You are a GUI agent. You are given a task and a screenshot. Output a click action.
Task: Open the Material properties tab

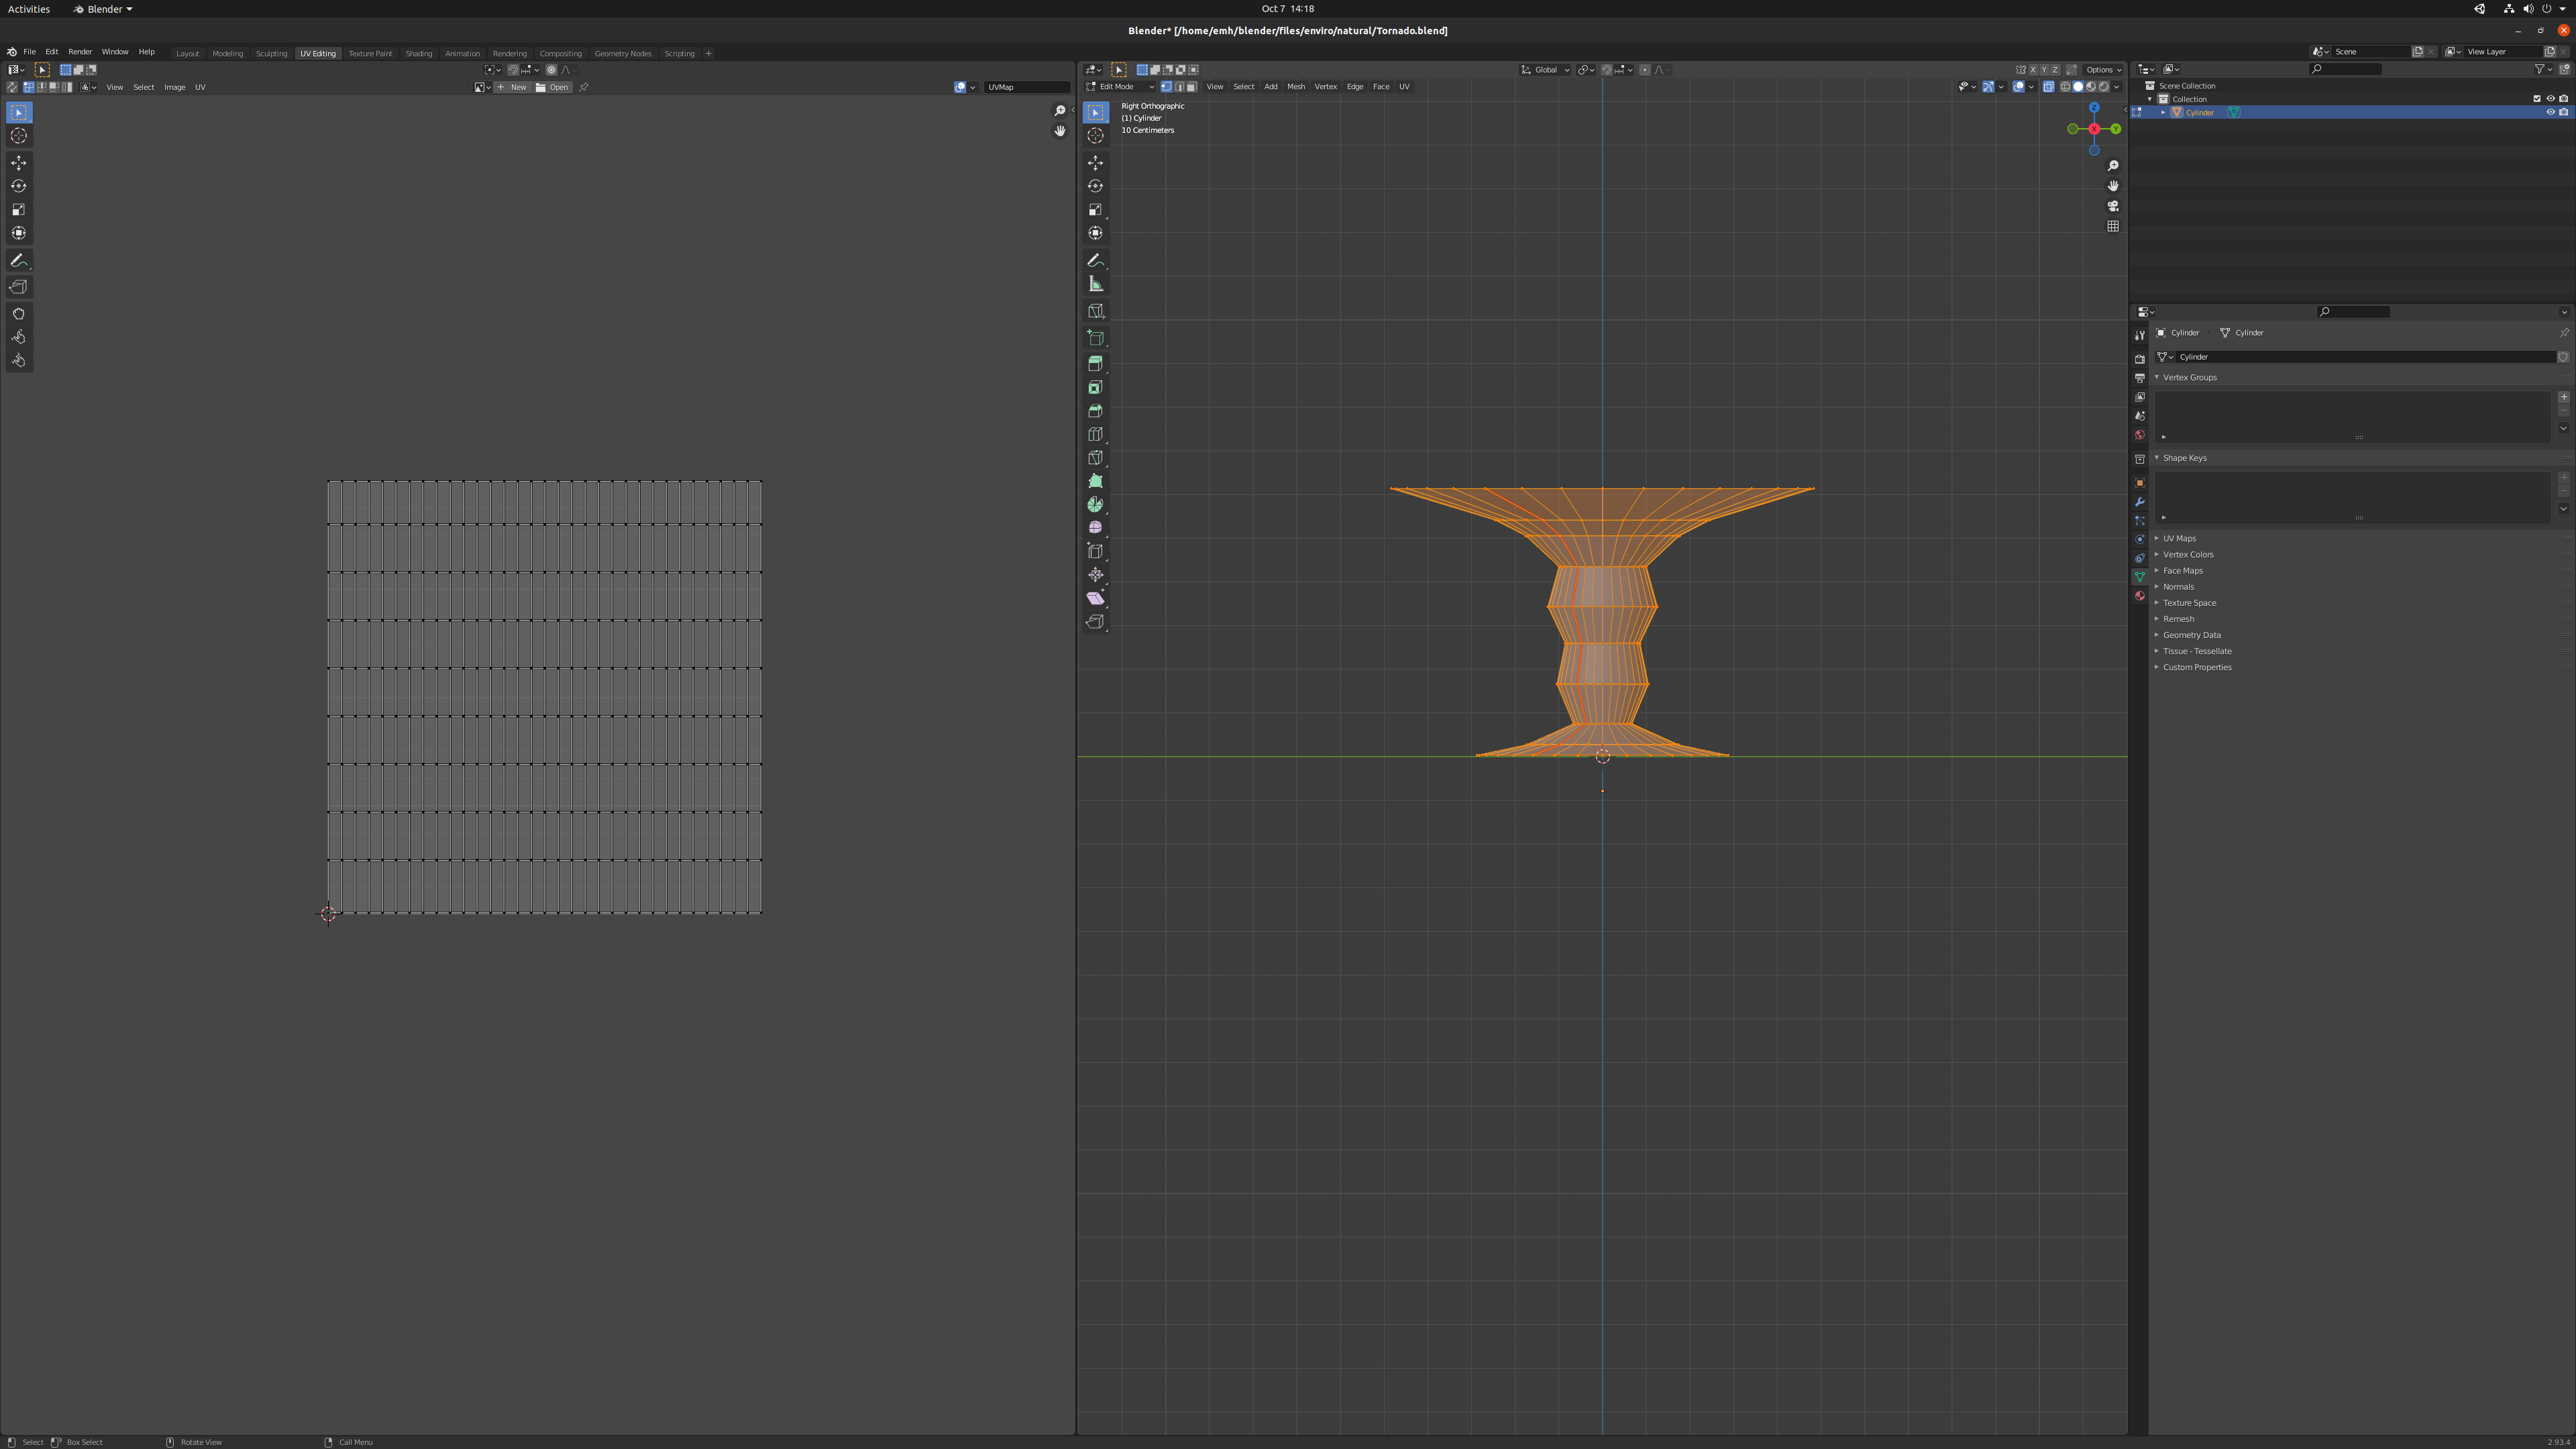(2139, 596)
